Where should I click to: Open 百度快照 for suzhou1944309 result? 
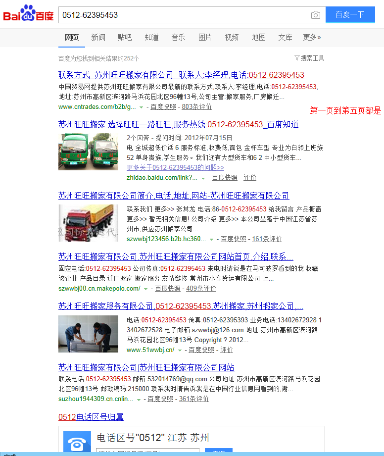(x=160, y=399)
